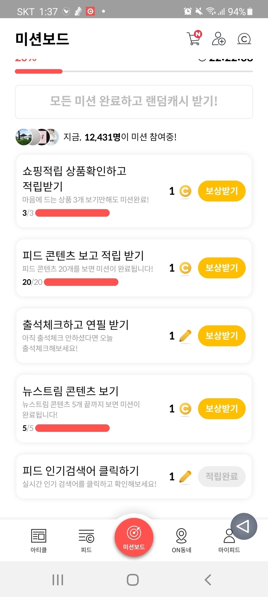Open the shopping cart icon
The height and width of the screenshot is (597, 268).
[194, 39]
